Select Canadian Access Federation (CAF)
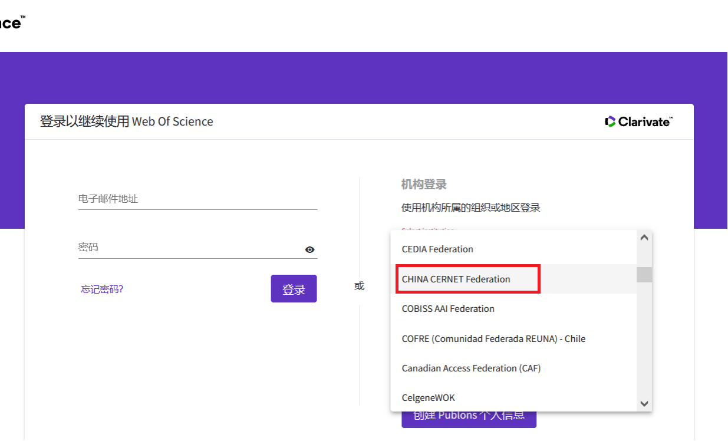 [513, 368]
